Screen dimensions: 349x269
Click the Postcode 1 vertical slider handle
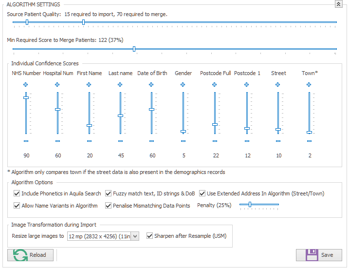pos(247,129)
